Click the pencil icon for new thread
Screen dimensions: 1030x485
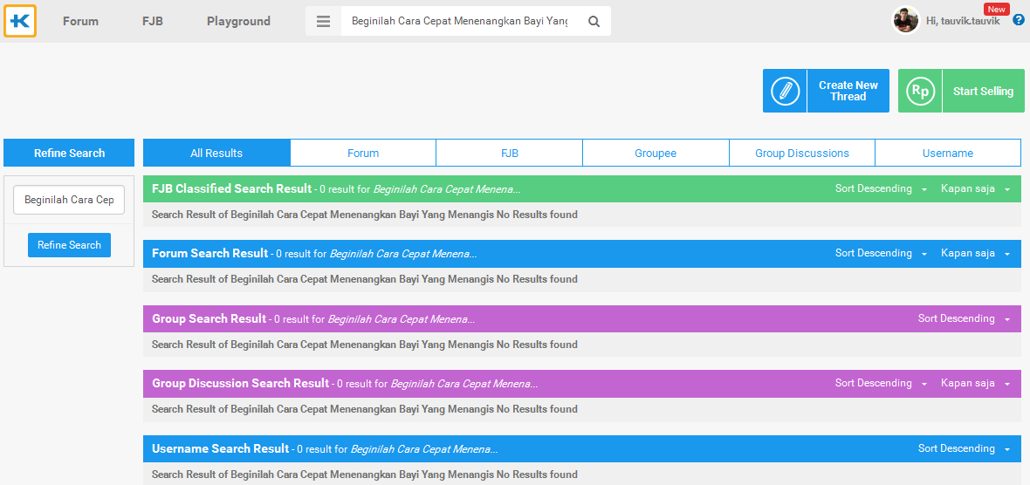click(785, 91)
